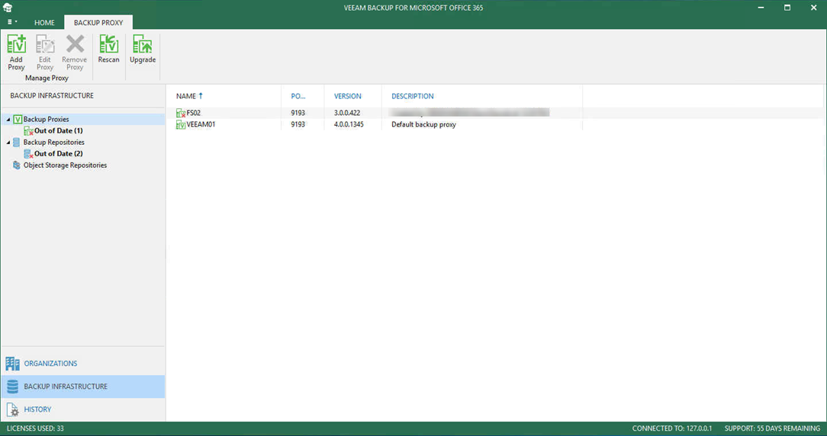The image size is (827, 436).
Task: Click the FS02 proxy status icon
Action: [x=180, y=113]
